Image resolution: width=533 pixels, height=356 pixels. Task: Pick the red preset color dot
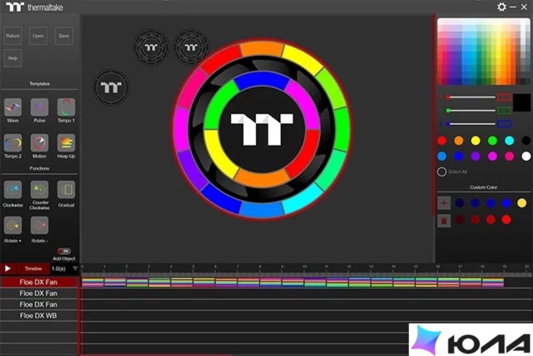coord(442,141)
